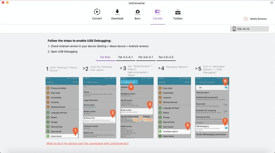Open the Download section
The image size is (275, 153).
coord(117,14)
